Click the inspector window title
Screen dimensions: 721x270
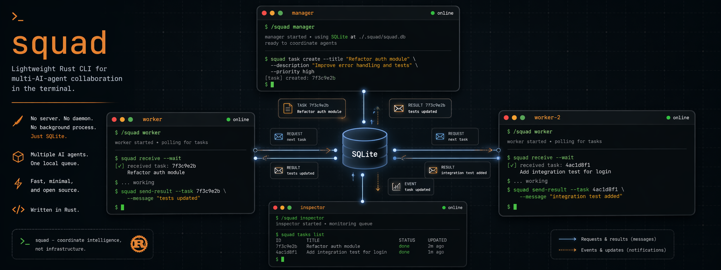point(313,208)
